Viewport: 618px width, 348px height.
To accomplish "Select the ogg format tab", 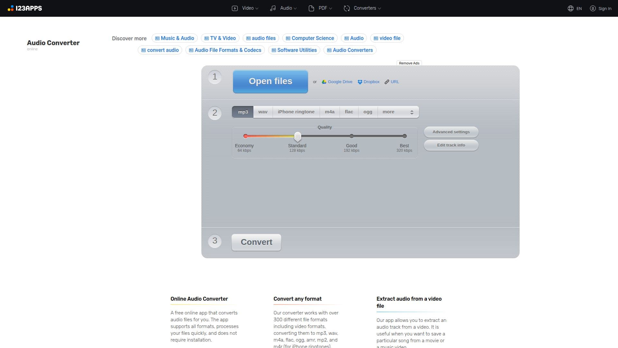I will tap(368, 112).
